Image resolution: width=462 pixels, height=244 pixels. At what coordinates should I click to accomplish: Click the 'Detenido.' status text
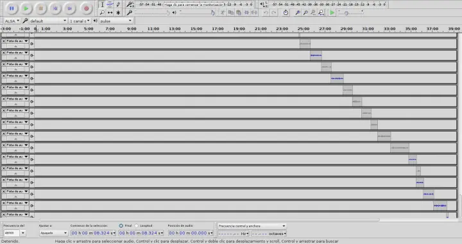click(10, 241)
